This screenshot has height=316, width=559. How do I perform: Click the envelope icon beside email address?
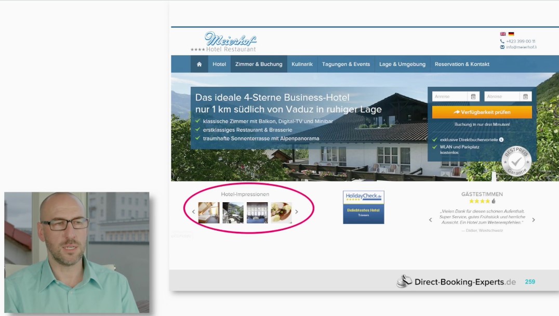[502, 47]
